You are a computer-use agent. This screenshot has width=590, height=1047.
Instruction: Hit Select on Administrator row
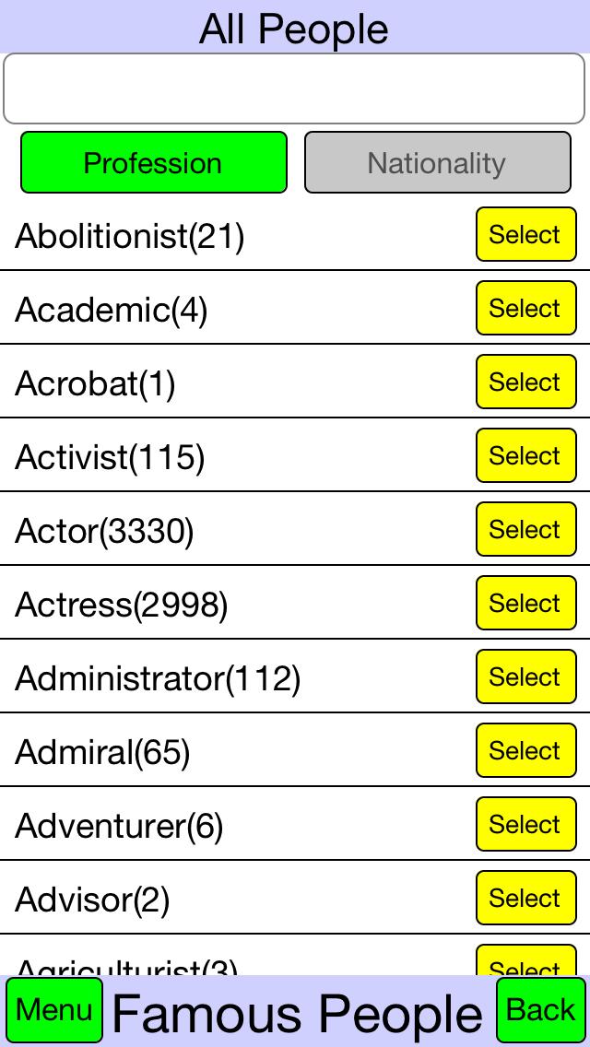click(525, 677)
